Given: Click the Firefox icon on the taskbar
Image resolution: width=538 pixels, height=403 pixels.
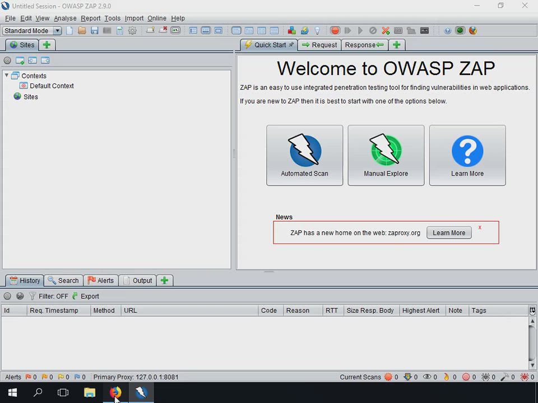Looking at the screenshot, I should tap(115, 392).
